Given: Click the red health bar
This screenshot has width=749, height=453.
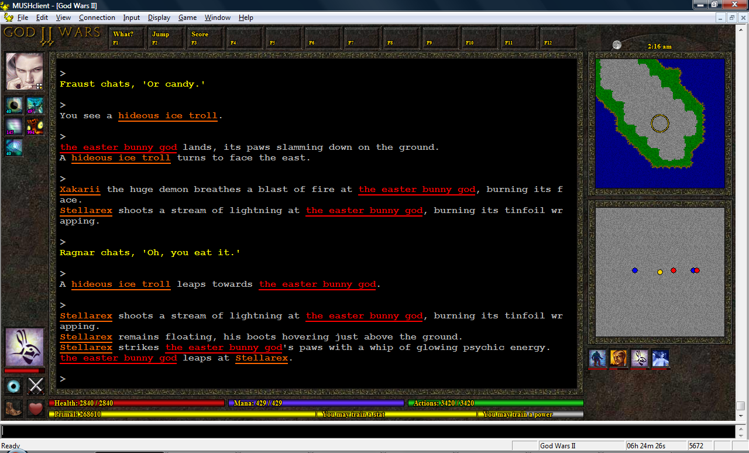Looking at the screenshot, I should pos(138,403).
